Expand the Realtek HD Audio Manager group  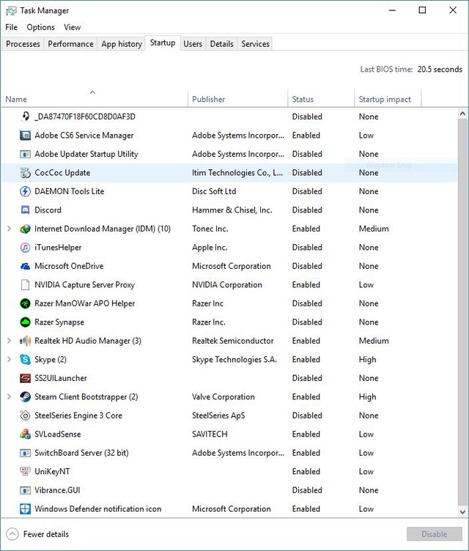pyautogui.click(x=9, y=341)
